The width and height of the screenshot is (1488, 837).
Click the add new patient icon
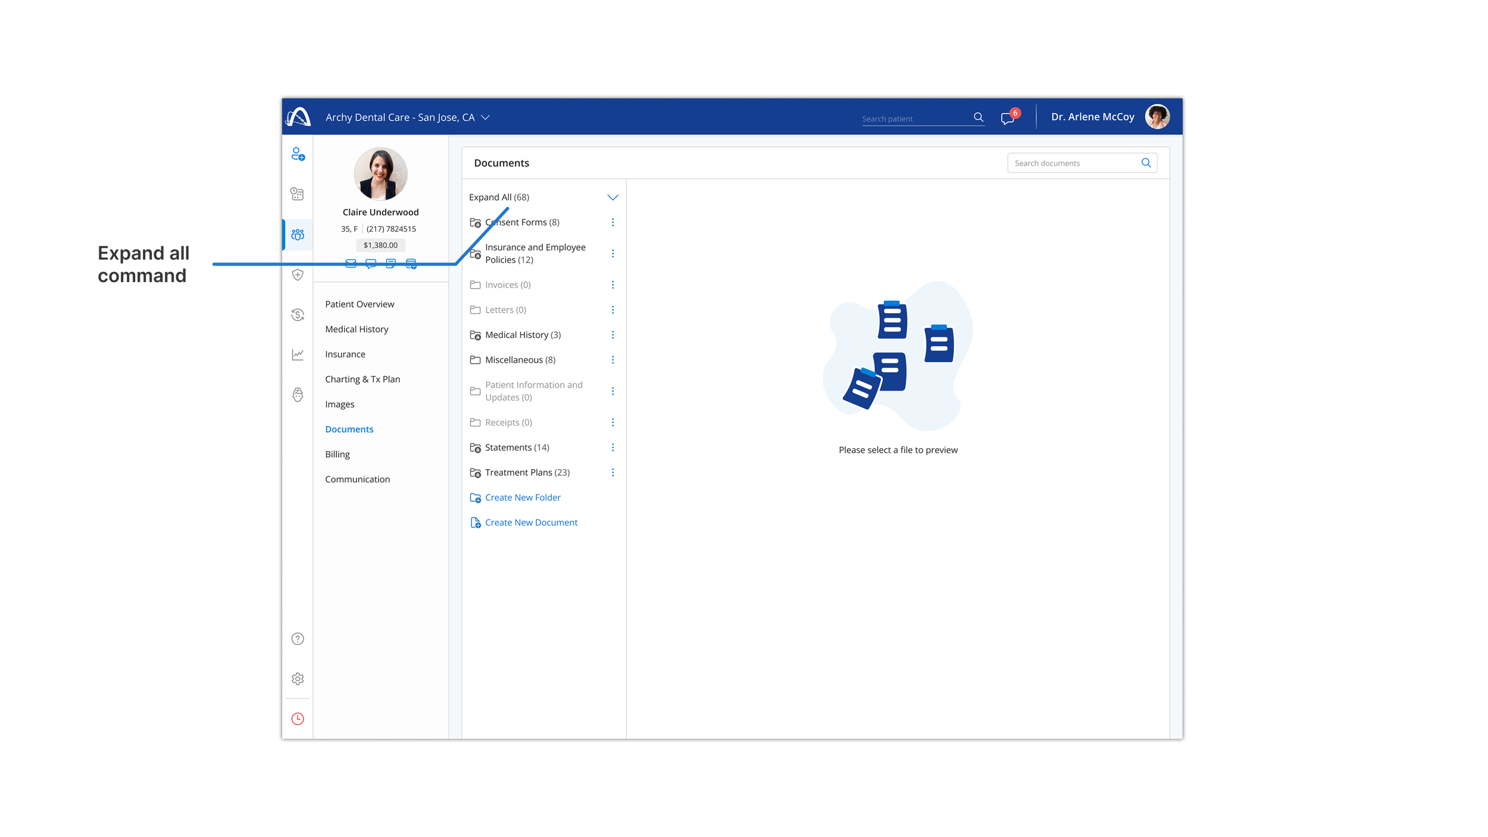(298, 154)
